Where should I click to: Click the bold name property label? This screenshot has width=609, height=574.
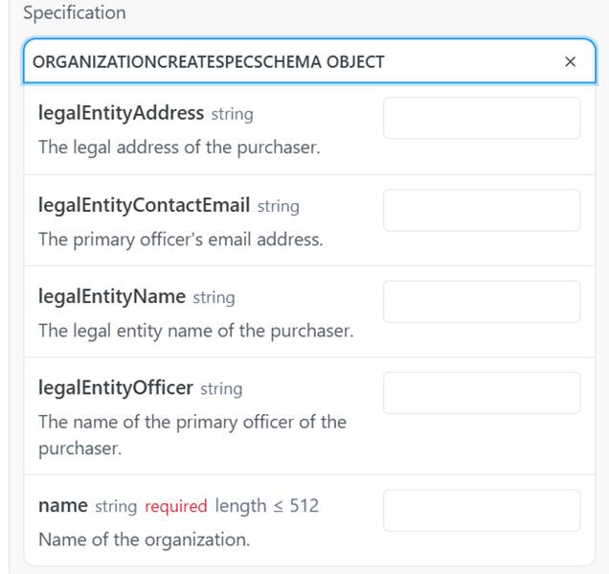[x=62, y=505]
